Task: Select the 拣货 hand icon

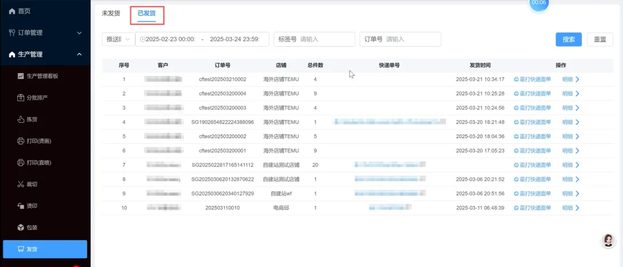Action: (21, 119)
